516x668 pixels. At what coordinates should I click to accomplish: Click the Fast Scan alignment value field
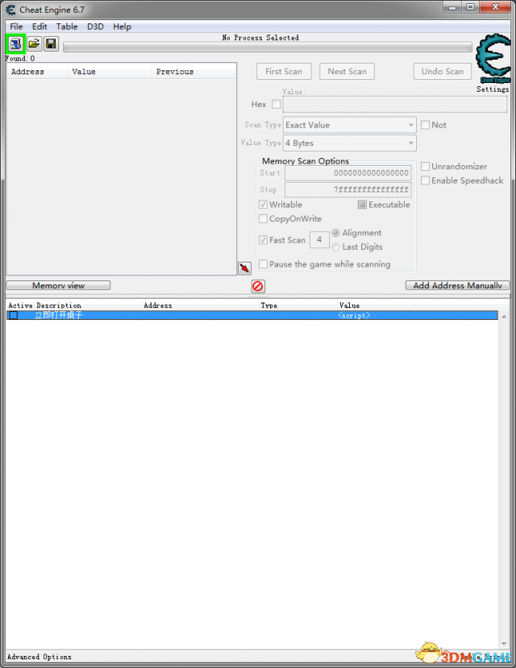point(319,239)
